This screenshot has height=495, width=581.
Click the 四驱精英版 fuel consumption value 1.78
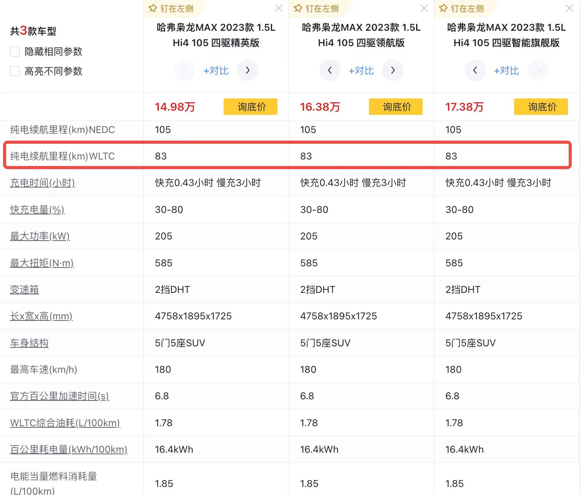[x=164, y=423]
